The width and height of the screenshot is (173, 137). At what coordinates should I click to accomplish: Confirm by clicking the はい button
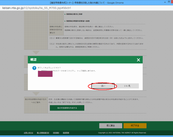pos(103,86)
